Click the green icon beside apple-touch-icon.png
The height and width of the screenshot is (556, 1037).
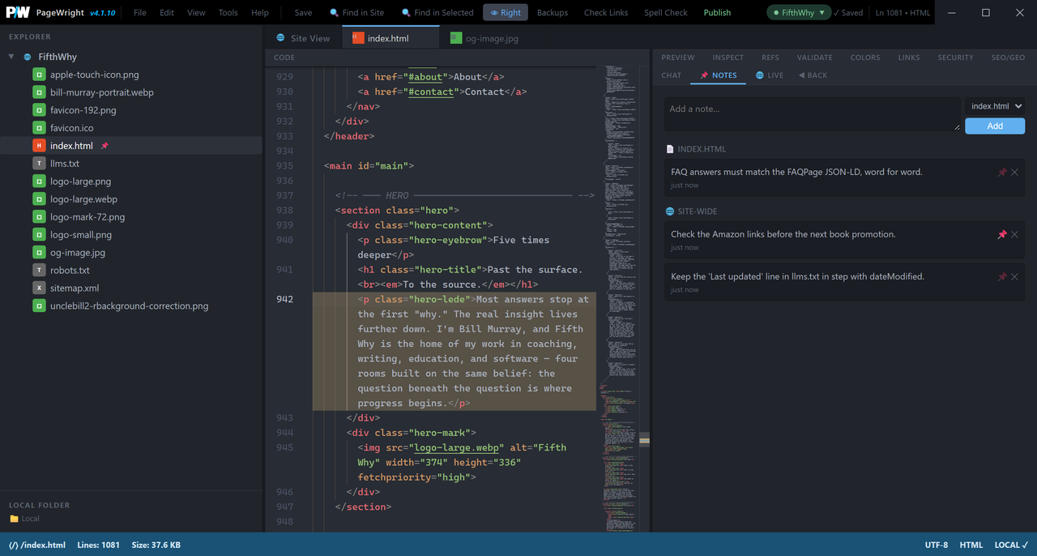(x=39, y=75)
